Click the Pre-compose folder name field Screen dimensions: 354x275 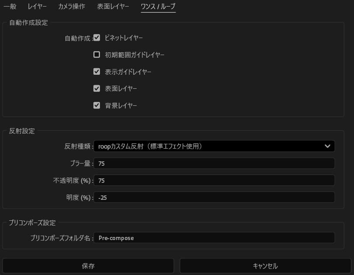click(x=214, y=237)
